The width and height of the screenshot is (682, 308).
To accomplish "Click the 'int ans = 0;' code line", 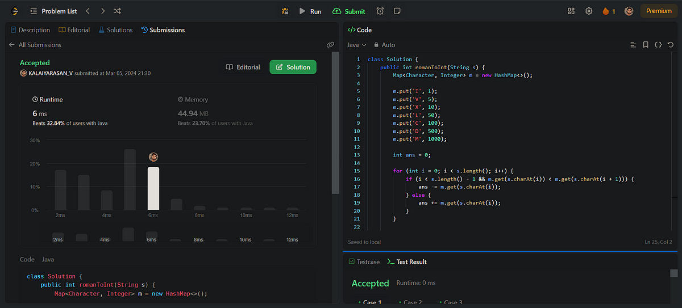I will click(413, 155).
